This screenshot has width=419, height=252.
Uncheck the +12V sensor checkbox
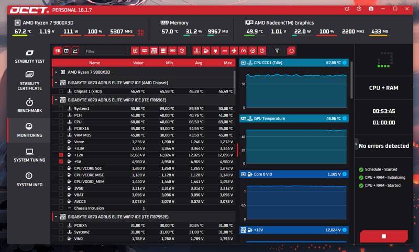61,155
